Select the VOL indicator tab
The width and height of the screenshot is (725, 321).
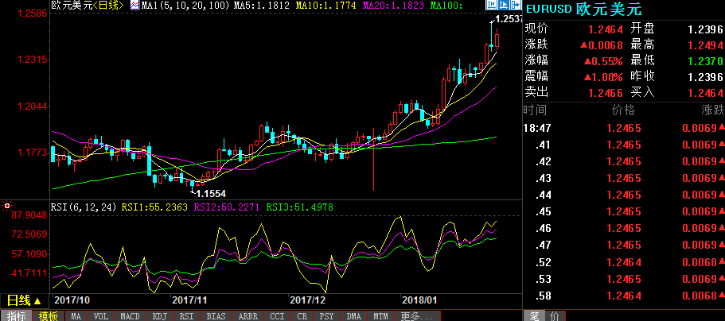click(101, 315)
